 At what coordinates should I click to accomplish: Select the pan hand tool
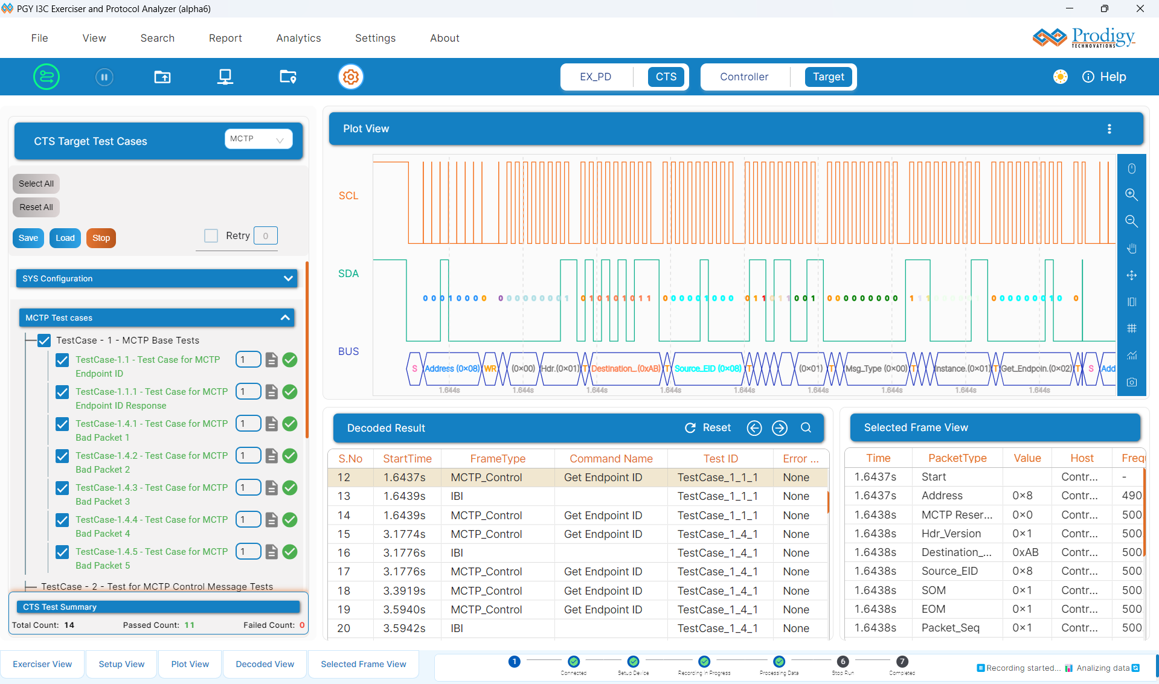click(1131, 248)
